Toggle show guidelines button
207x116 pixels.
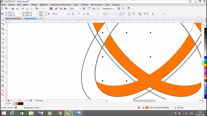(x=98, y=9)
